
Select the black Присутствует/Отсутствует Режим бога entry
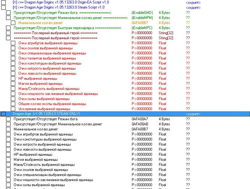point(45,119)
